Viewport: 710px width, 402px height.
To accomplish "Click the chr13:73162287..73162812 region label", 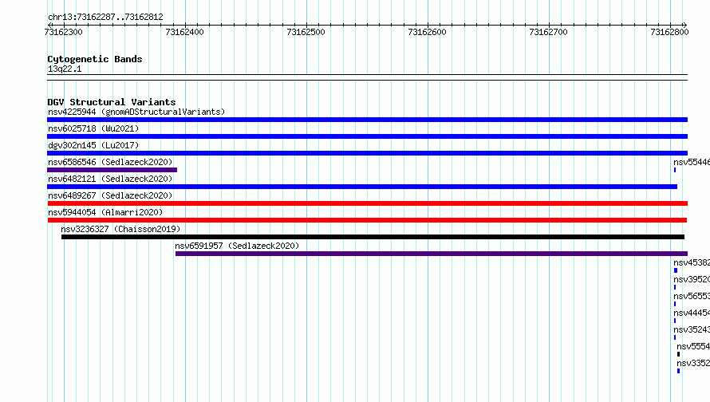I will [105, 18].
